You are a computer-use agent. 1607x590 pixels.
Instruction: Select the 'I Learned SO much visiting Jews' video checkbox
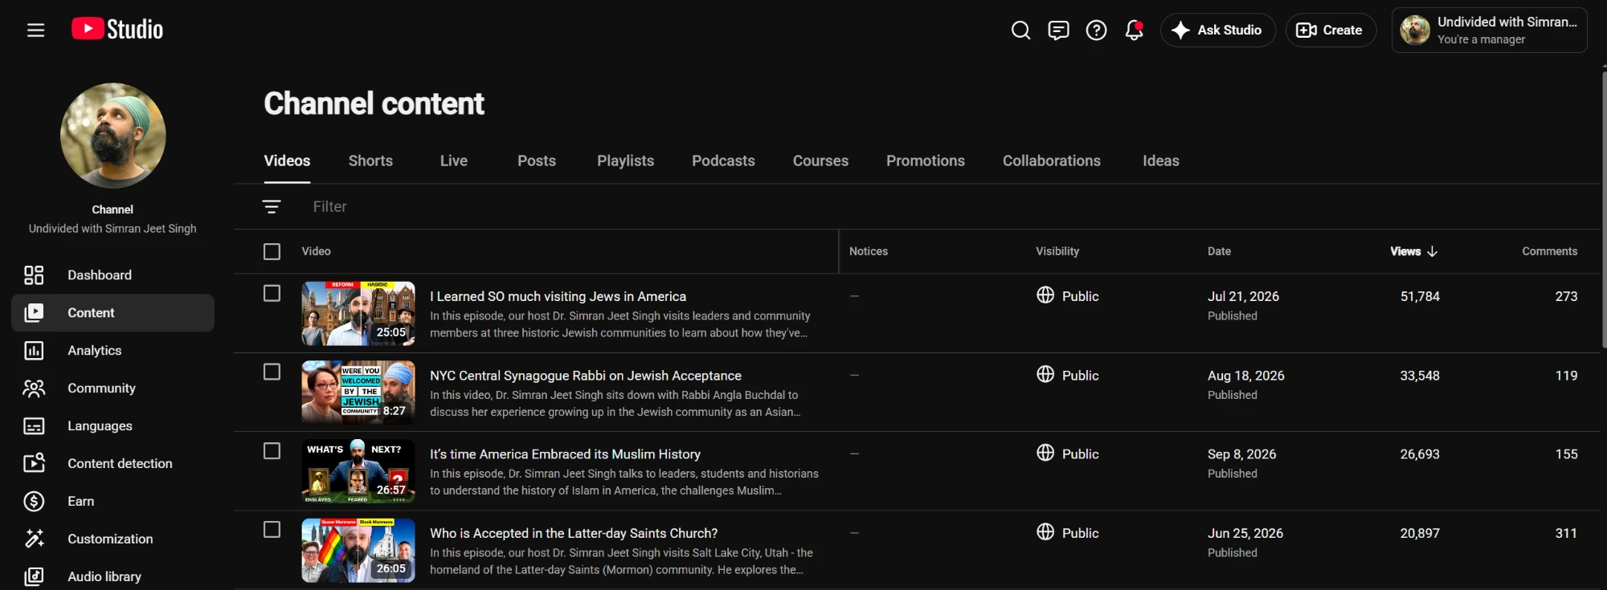tap(272, 294)
